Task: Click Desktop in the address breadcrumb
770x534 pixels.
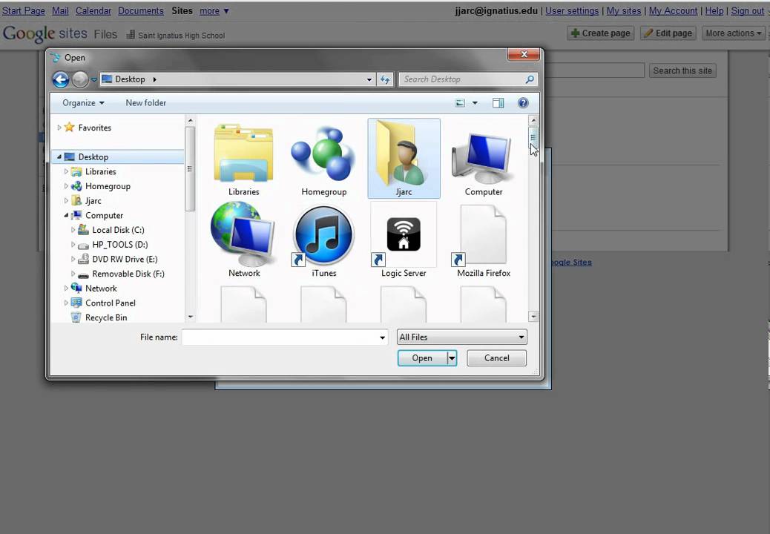Action: point(130,79)
